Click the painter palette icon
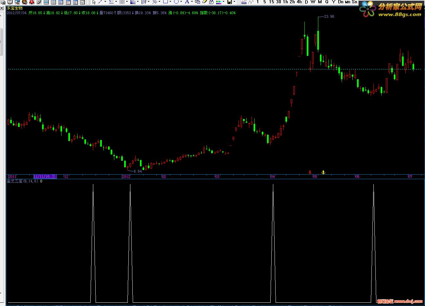The width and height of the screenshot is (425, 306). point(24,2)
